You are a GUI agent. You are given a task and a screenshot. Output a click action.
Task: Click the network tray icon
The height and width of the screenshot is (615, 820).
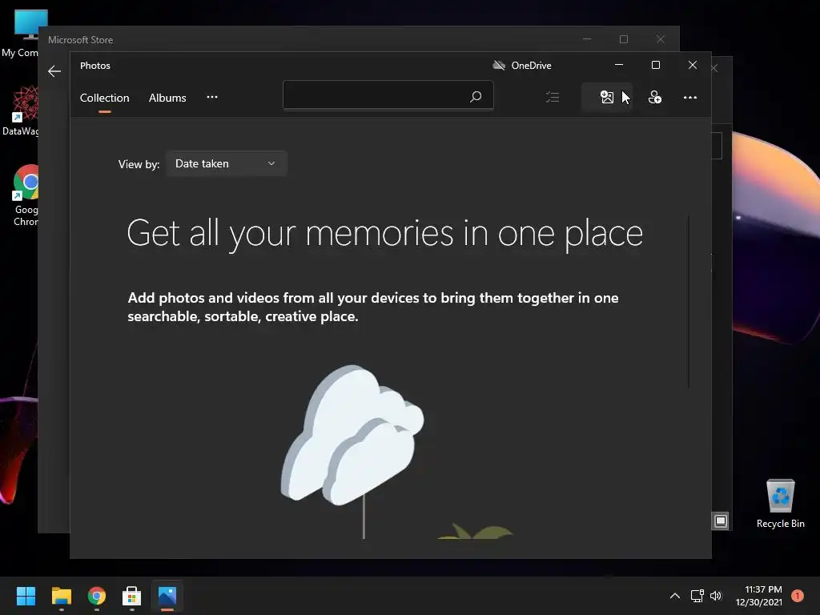click(x=697, y=596)
